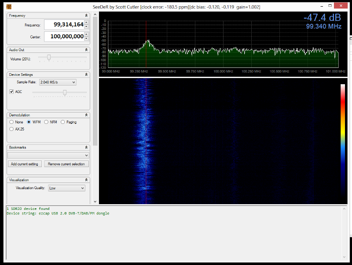352x265 pixels.
Task: Collapse the Demodulation panel chevron
Action: tap(86, 115)
